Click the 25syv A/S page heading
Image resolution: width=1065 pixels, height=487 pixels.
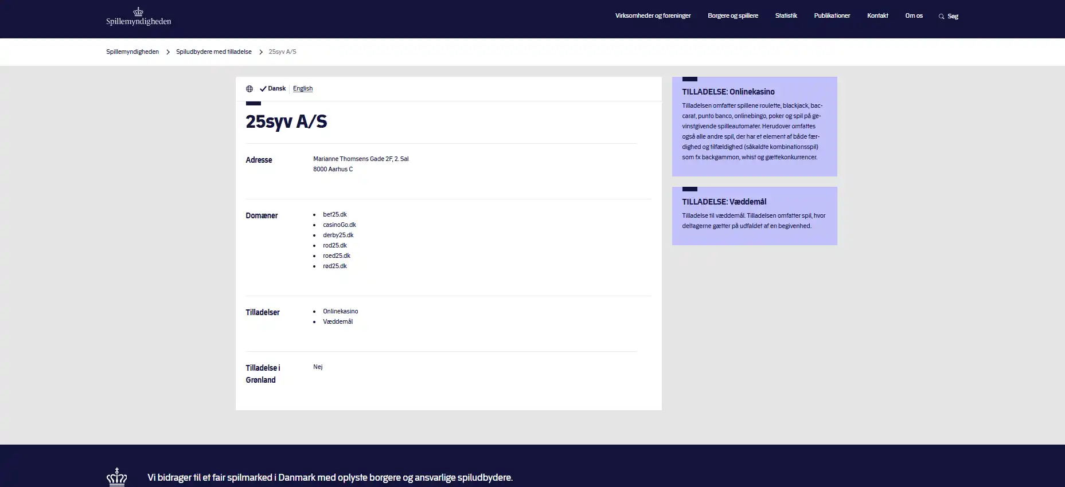click(x=286, y=121)
